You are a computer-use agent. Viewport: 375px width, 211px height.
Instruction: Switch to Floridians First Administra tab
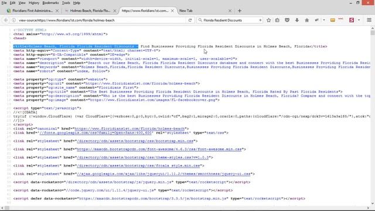[x=33, y=11]
